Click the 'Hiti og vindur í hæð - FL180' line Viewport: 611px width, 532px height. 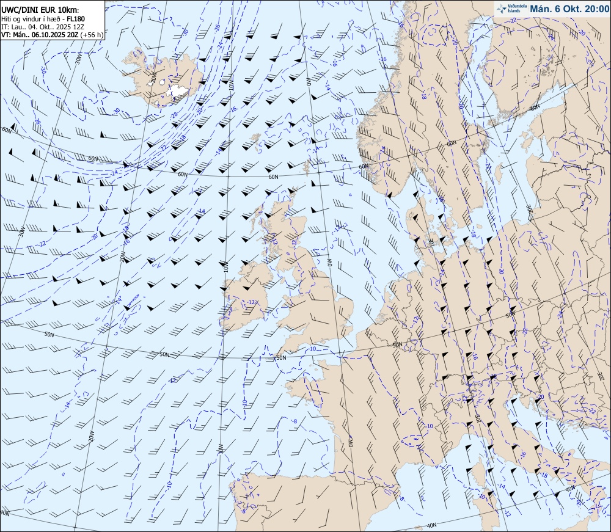tap(43, 19)
